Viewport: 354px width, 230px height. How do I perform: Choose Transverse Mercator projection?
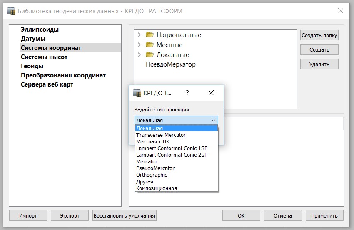(176, 135)
